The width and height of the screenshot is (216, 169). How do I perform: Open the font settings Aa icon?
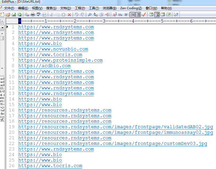(115, 15)
